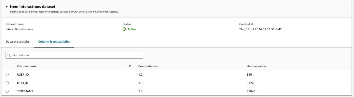Switch to the Dataset statistics tab

pos(18,42)
